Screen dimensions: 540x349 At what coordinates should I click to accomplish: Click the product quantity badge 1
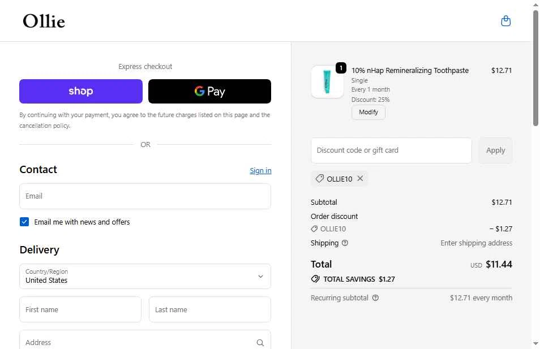click(x=341, y=68)
